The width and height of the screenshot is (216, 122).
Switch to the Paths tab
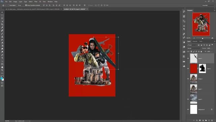point(201,41)
